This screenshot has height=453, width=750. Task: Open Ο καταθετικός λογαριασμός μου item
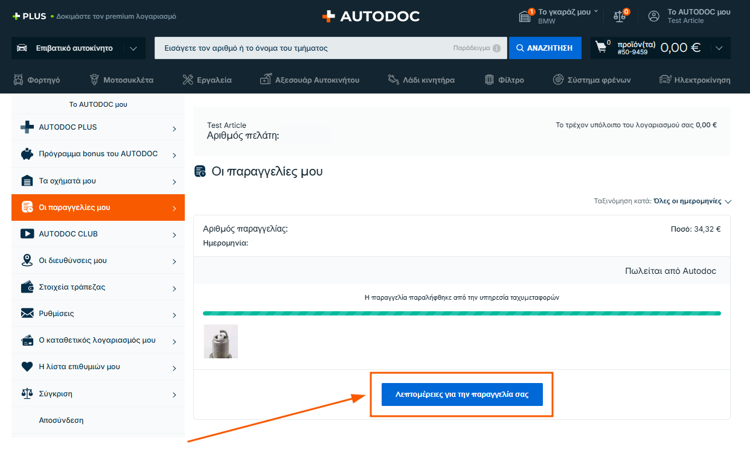coord(98,340)
